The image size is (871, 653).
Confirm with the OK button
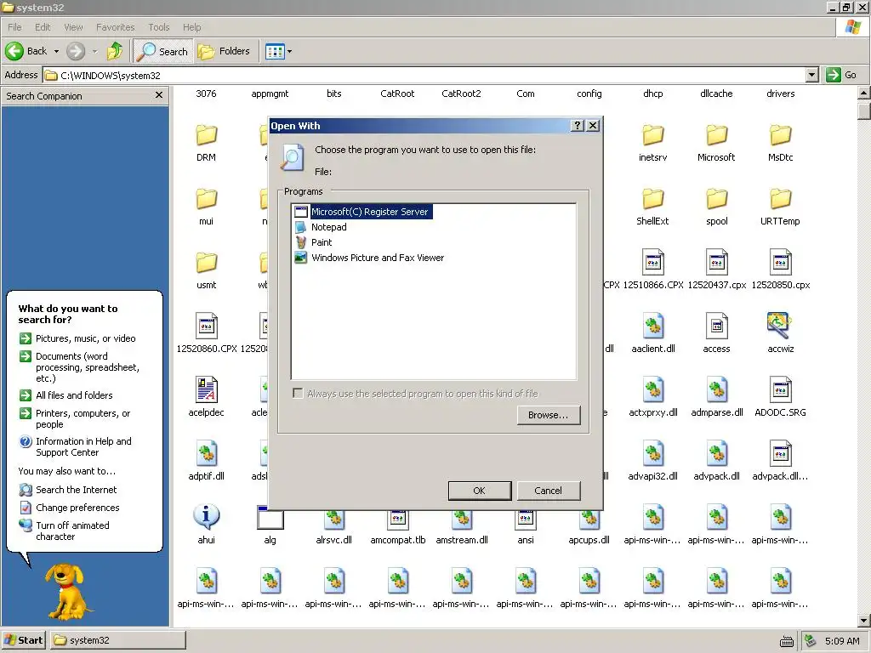480,491
